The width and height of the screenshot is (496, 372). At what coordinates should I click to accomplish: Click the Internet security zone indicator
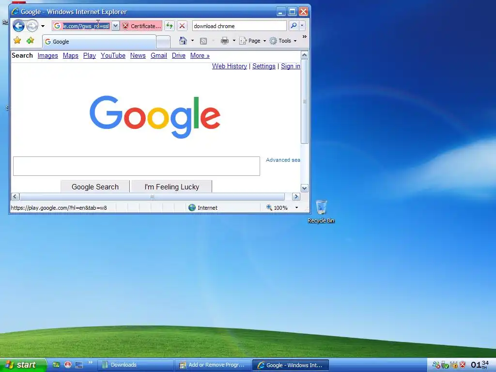(x=203, y=208)
